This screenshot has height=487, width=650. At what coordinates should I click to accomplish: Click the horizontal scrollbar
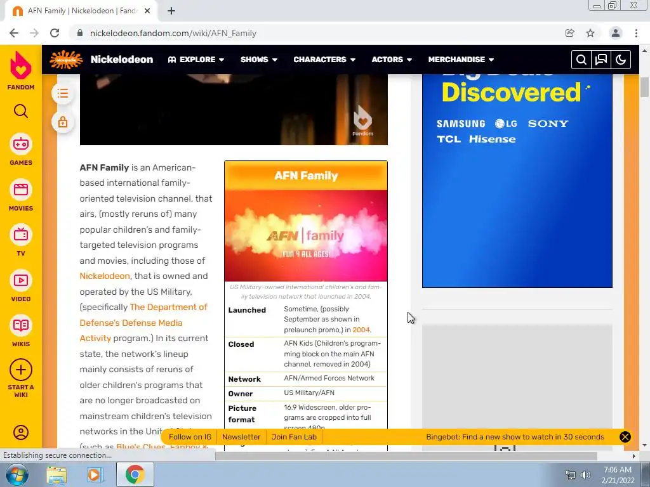[406, 456]
